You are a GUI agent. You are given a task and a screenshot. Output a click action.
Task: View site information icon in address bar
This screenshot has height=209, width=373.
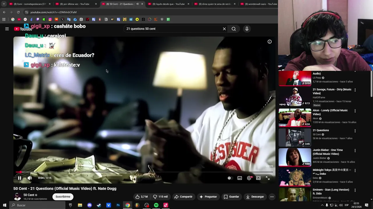tap(26, 12)
